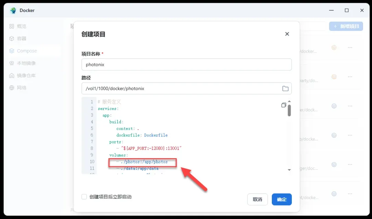Click the editor scroll-up arrow

click(x=289, y=101)
